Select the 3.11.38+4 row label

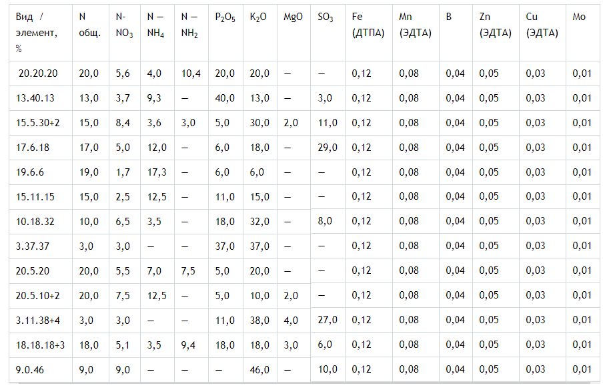point(38,320)
